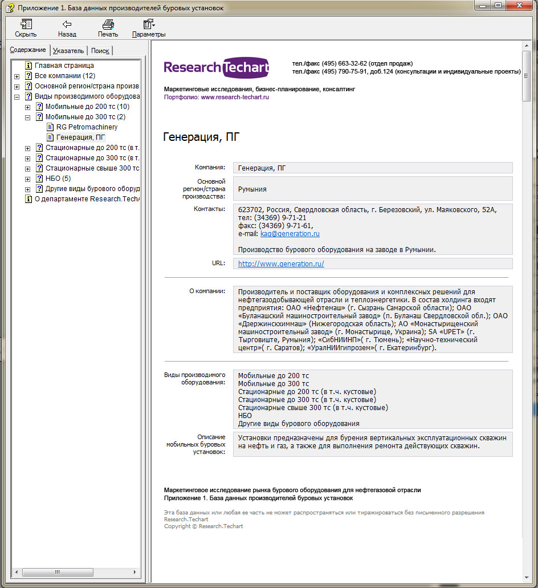Collapse the Мобильные до 300 тс node
This screenshot has width=538, height=588.
[28, 117]
